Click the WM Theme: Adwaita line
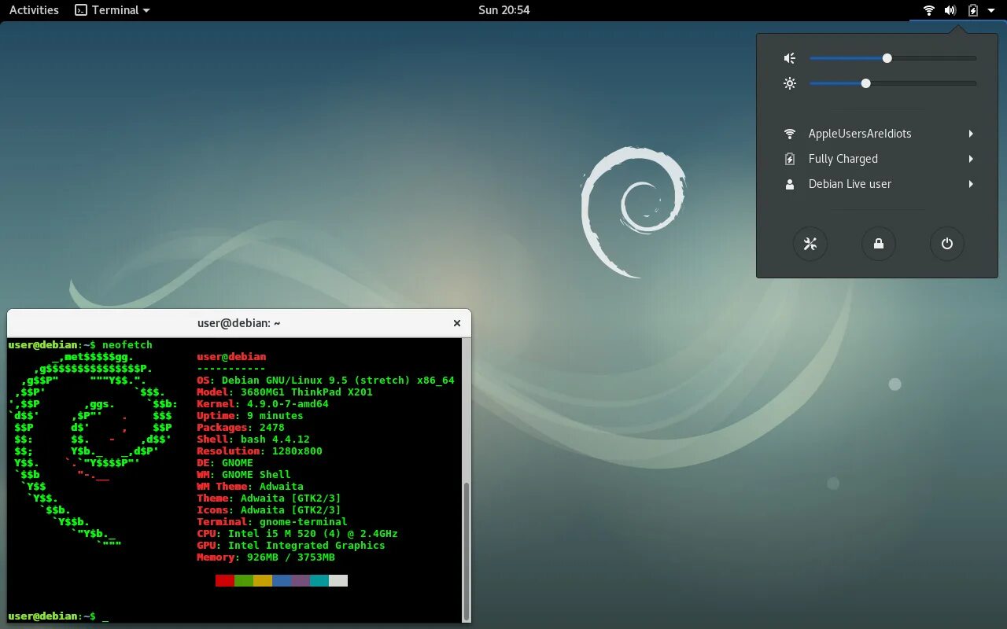Image resolution: width=1007 pixels, height=629 pixels. [x=250, y=487]
